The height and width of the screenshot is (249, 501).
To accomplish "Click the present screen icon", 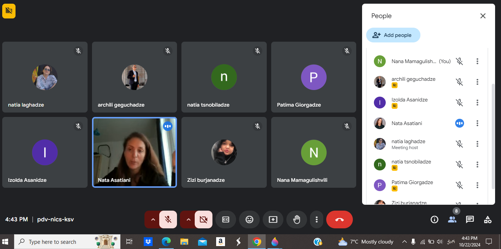I will click(273, 219).
